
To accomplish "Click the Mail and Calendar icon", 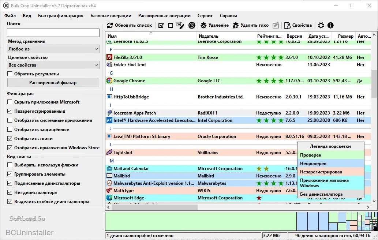I will [x=109, y=168].
